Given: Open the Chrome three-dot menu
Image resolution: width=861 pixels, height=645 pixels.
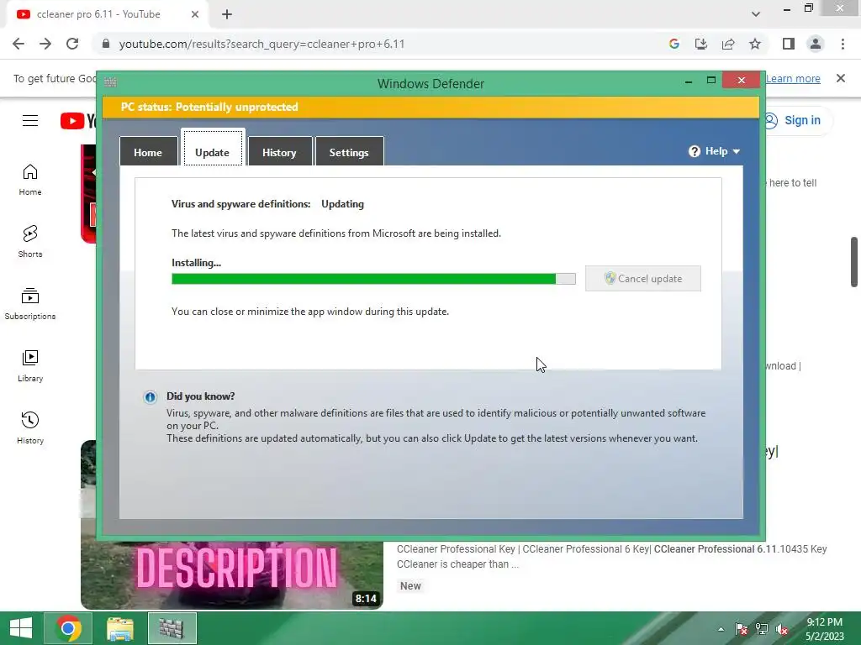Looking at the screenshot, I should [843, 44].
